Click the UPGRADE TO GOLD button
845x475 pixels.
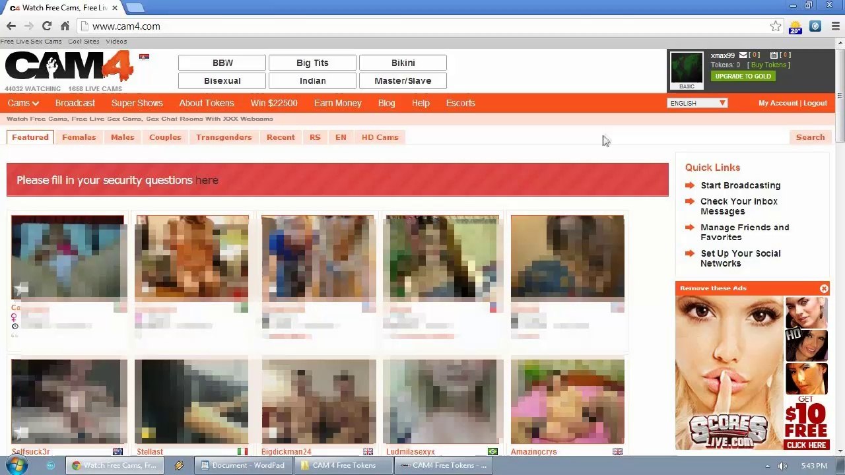click(743, 77)
